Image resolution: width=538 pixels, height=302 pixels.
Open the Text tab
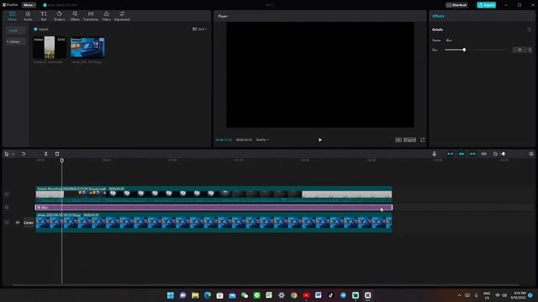(x=44, y=16)
